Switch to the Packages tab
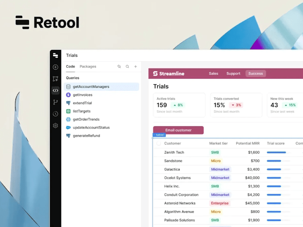 point(88,67)
